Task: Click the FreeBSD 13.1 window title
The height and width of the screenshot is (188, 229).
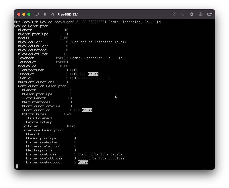Action: [68, 14]
